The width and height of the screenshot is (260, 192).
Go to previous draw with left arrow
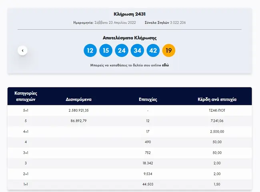click(23, 50)
